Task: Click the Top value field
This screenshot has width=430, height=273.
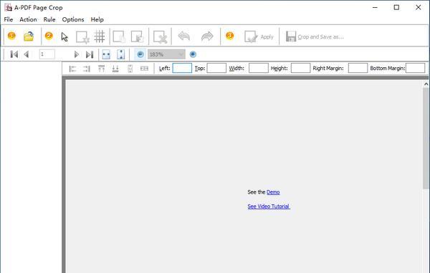Action: [x=216, y=68]
